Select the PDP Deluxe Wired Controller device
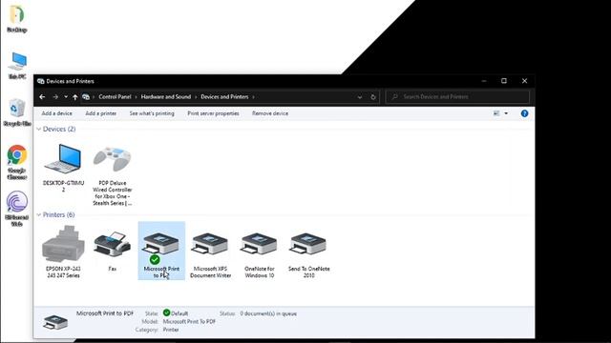The width and height of the screenshot is (611, 343). tap(113, 175)
